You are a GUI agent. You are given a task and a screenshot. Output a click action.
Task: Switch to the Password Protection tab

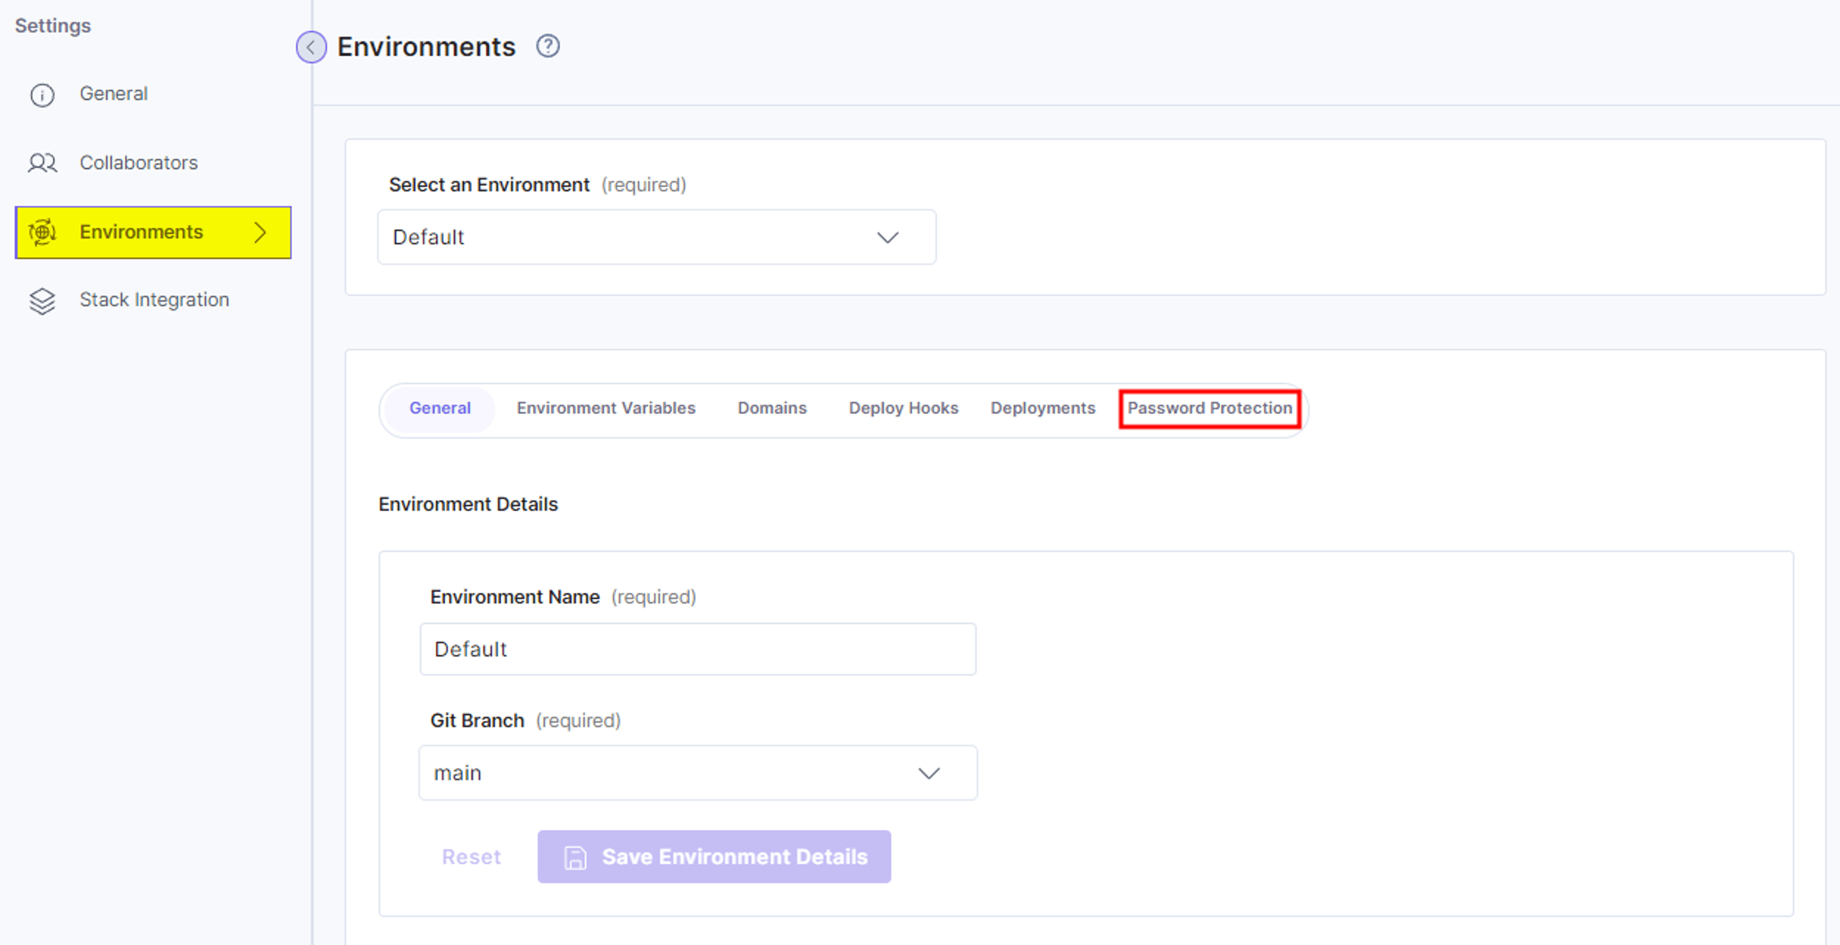(x=1209, y=408)
